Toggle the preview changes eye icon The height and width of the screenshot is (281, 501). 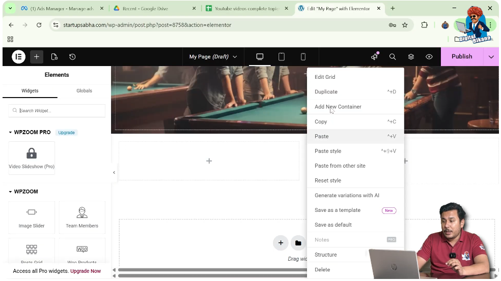429,57
